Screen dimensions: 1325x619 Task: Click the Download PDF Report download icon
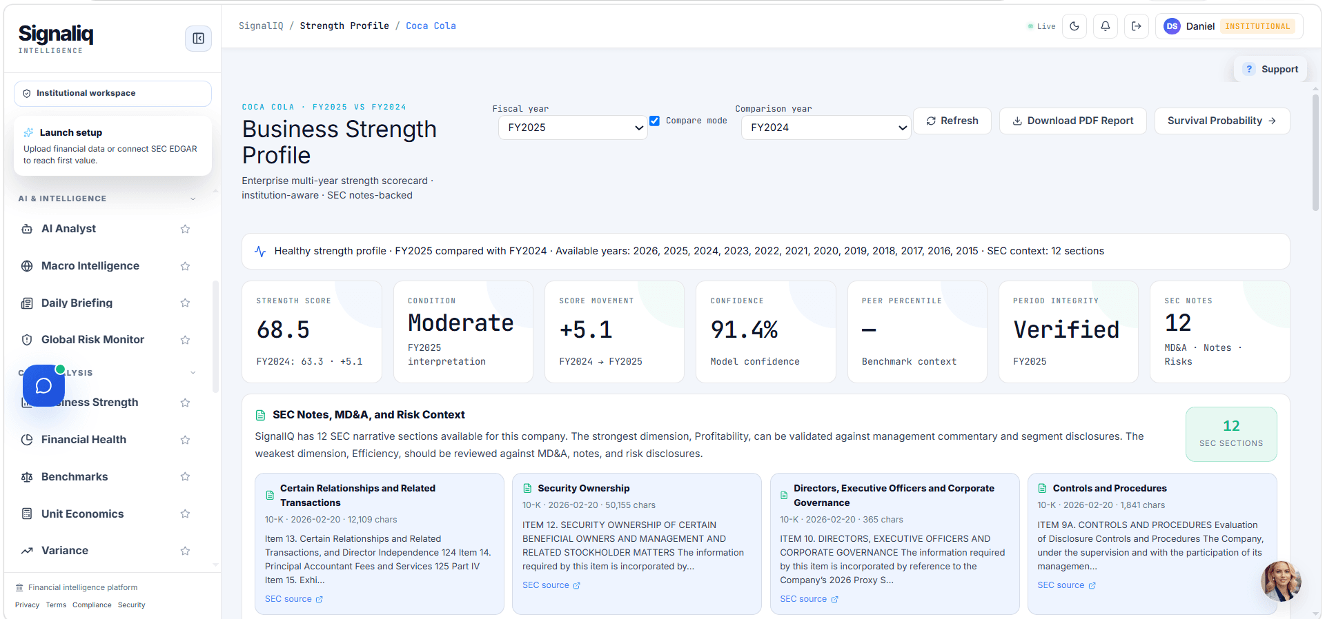pos(1017,121)
